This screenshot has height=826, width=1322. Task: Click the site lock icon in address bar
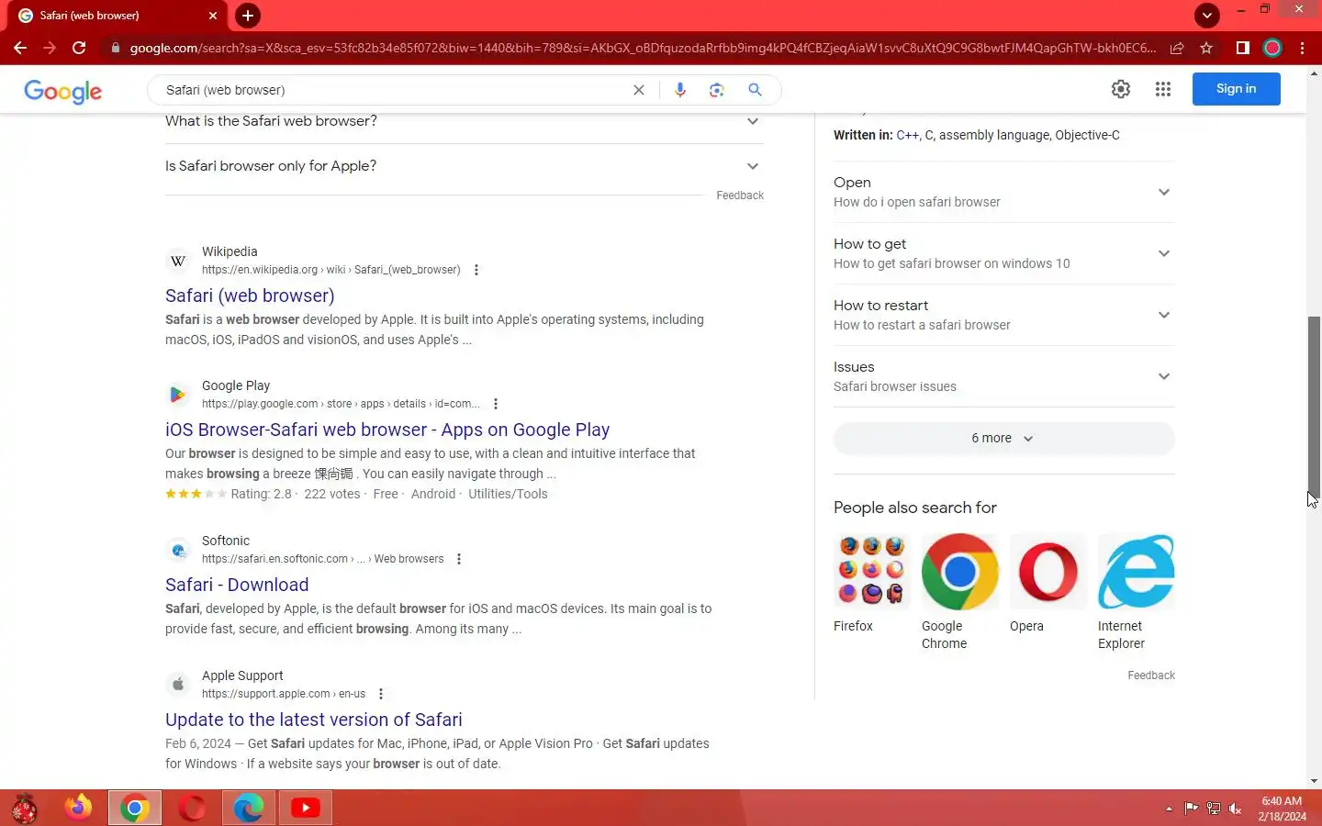tap(115, 48)
